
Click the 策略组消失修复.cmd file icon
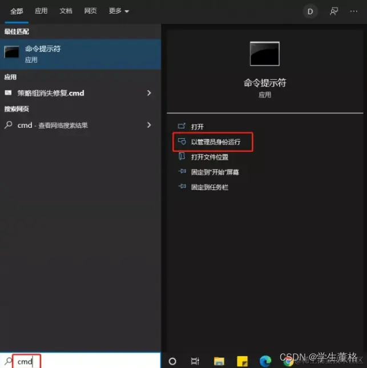(x=8, y=92)
